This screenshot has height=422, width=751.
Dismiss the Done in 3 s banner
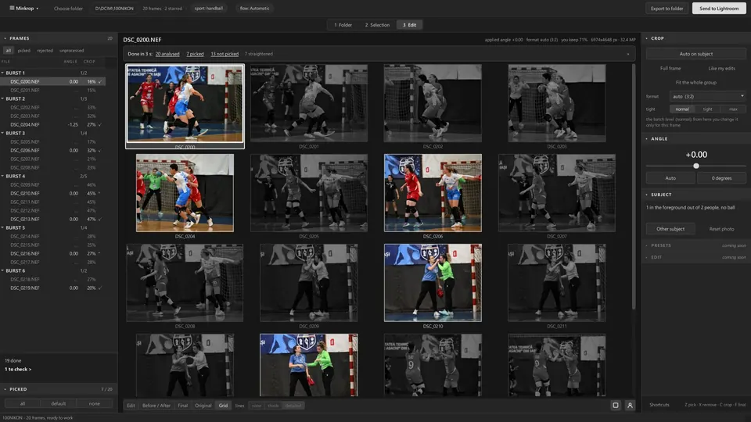tap(628, 54)
